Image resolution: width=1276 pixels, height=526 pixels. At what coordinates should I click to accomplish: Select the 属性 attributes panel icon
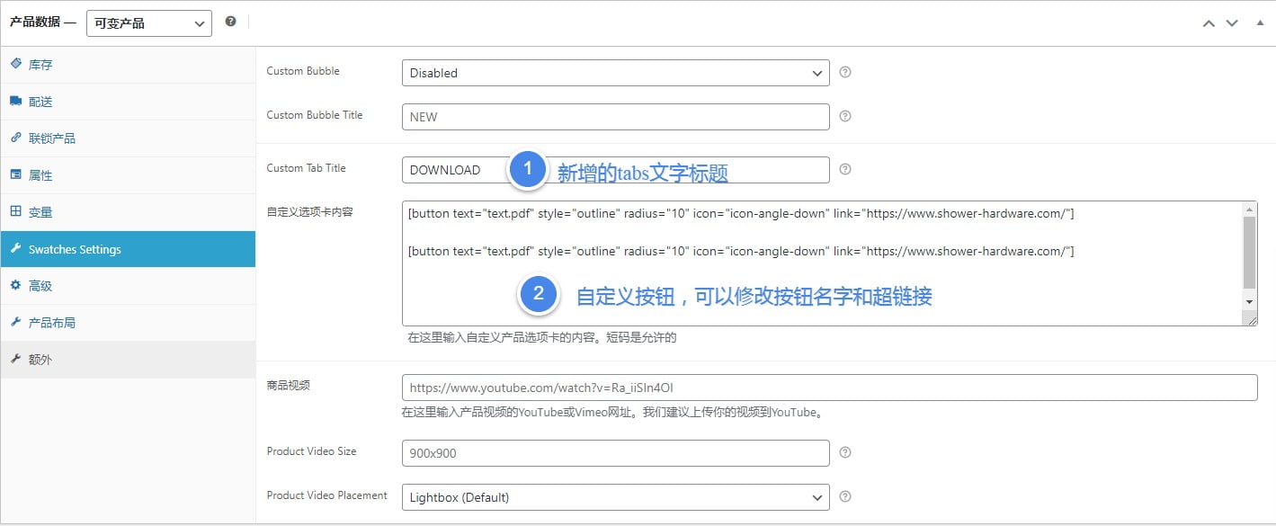[15, 174]
